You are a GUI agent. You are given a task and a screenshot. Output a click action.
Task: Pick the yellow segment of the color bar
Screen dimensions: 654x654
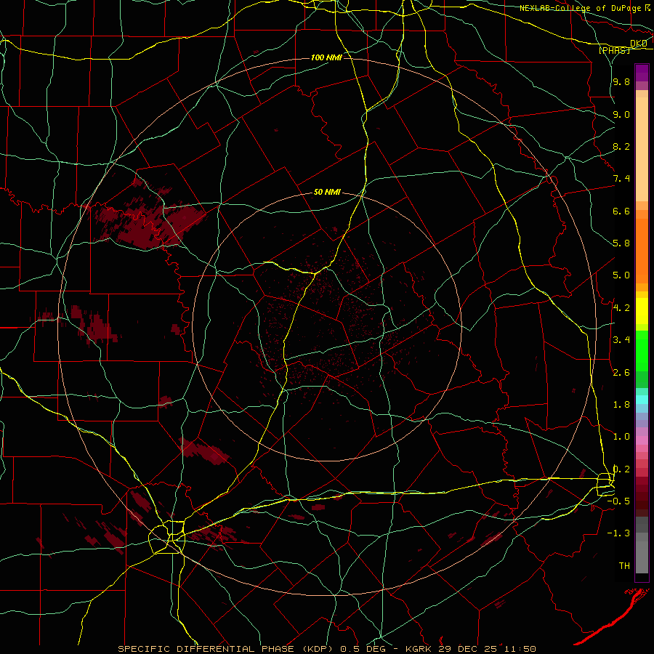pyautogui.click(x=642, y=311)
